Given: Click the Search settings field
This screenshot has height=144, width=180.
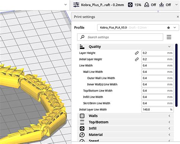Looking at the screenshot, I should click(120, 37).
